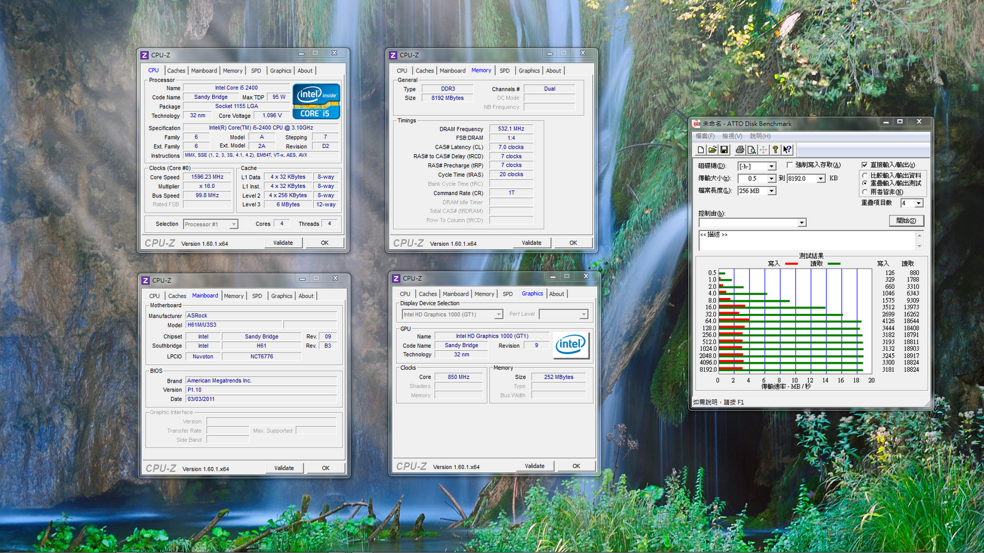Click the description box scroll up arrow
984x553 pixels.
pyautogui.click(x=920, y=235)
